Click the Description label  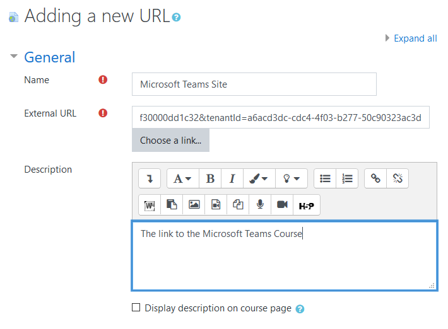tap(48, 170)
